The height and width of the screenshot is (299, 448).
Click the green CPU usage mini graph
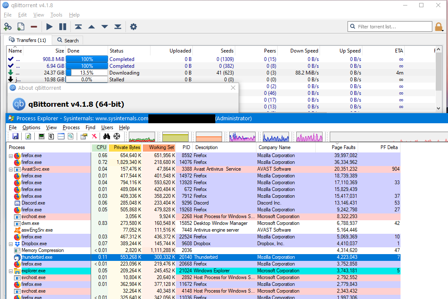142,137
